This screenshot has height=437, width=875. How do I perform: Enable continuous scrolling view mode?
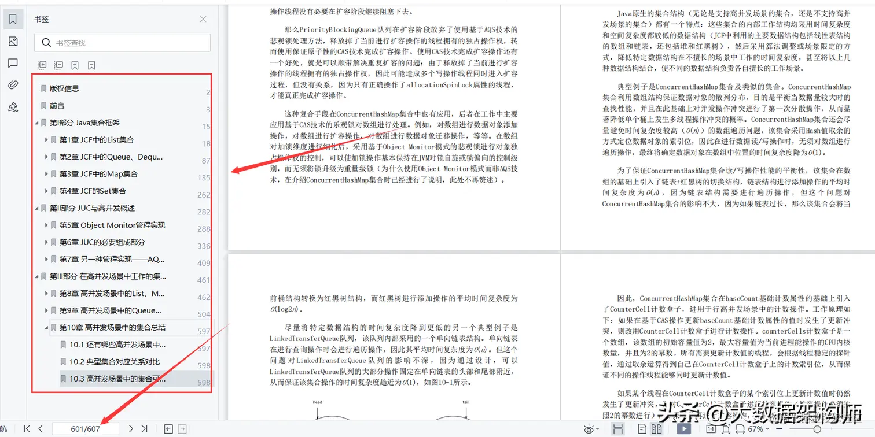point(618,429)
